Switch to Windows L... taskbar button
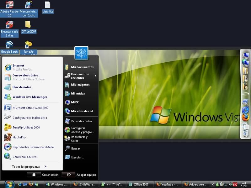Viewport: 251px width, 188px height. coord(57,184)
